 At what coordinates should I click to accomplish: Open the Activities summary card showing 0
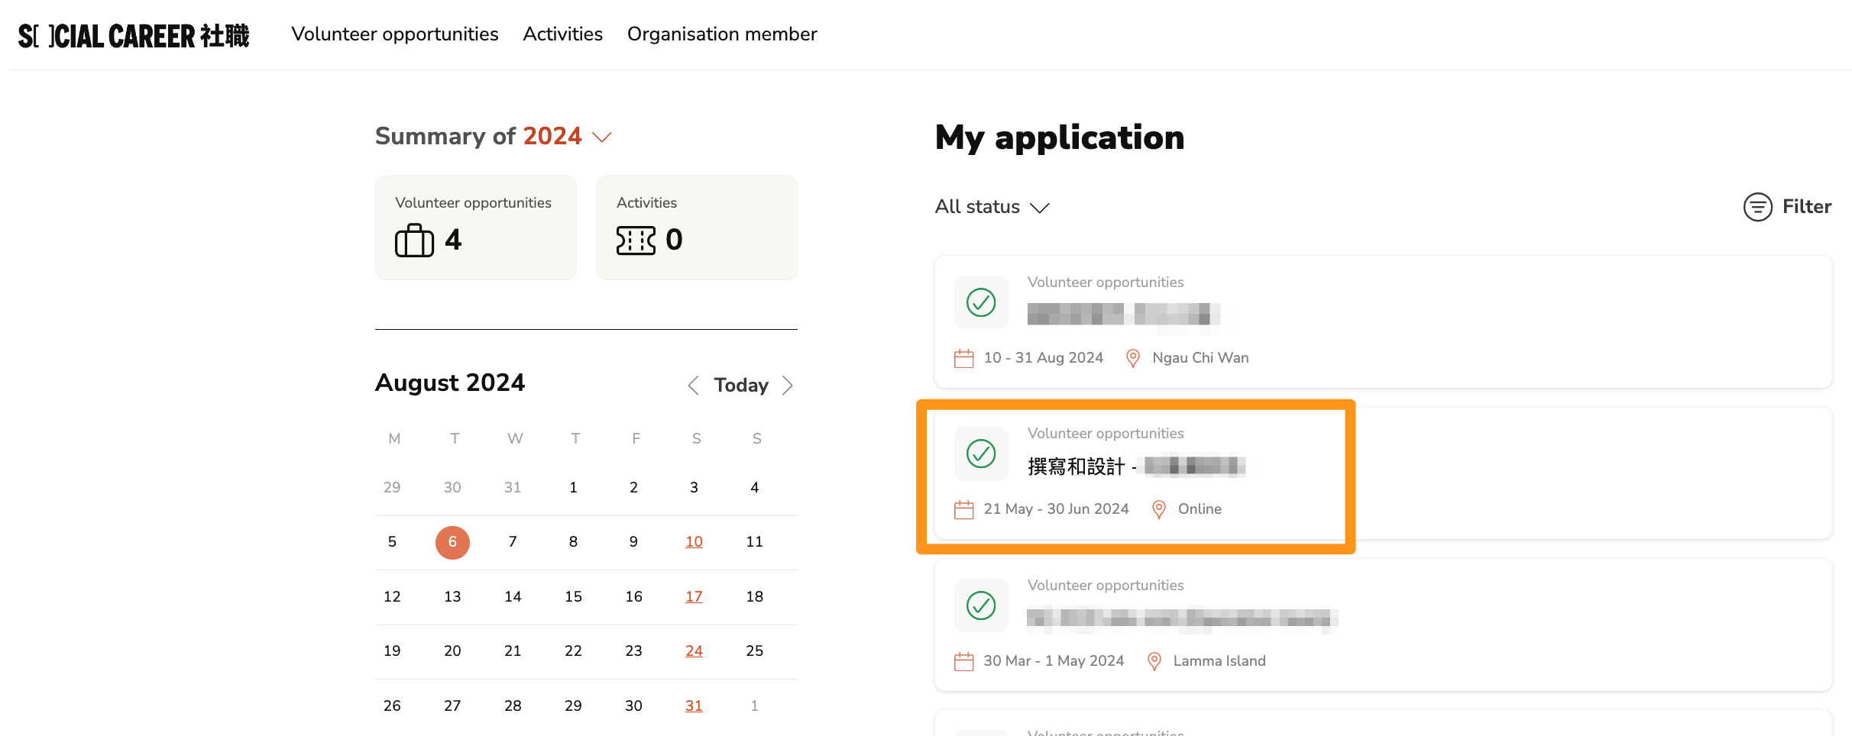(x=697, y=228)
